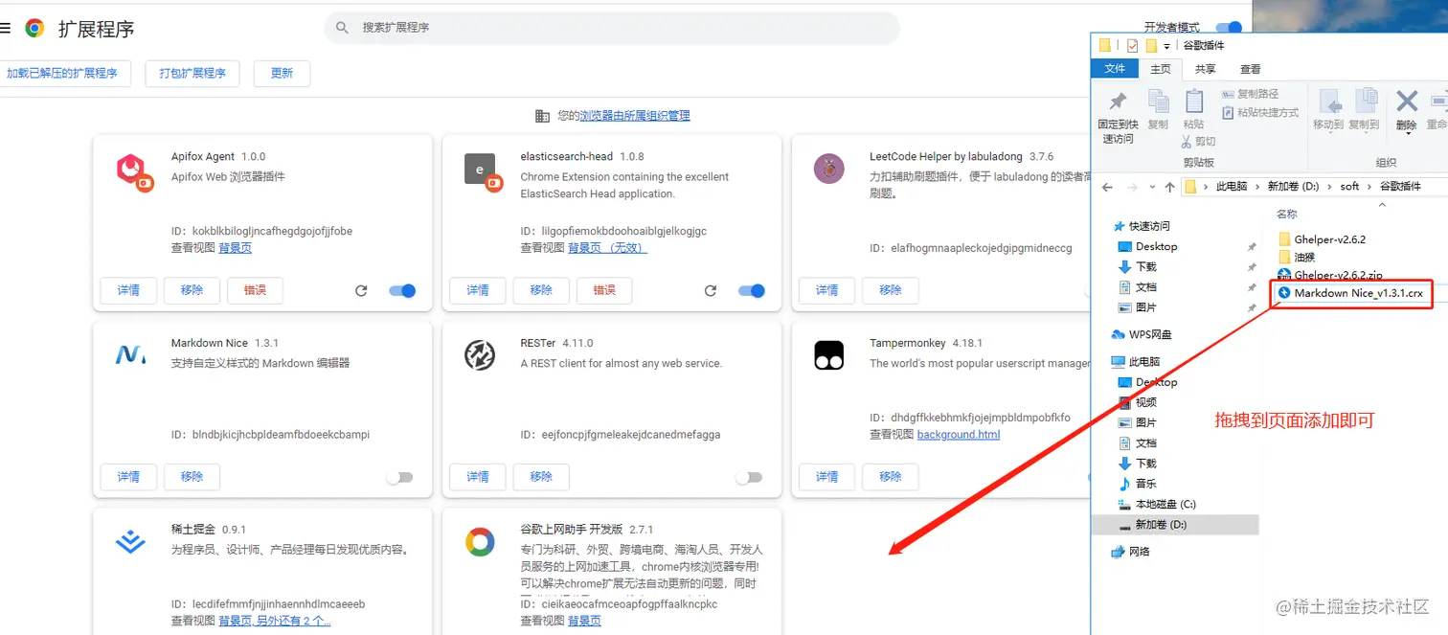Image resolution: width=1448 pixels, height=635 pixels.
Task: Enable the Markdown Nice extension toggle
Action: tap(399, 477)
